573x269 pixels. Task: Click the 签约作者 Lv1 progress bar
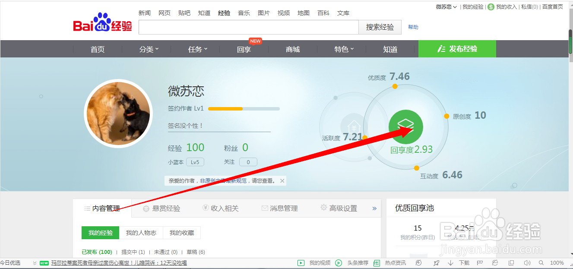pos(244,108)
